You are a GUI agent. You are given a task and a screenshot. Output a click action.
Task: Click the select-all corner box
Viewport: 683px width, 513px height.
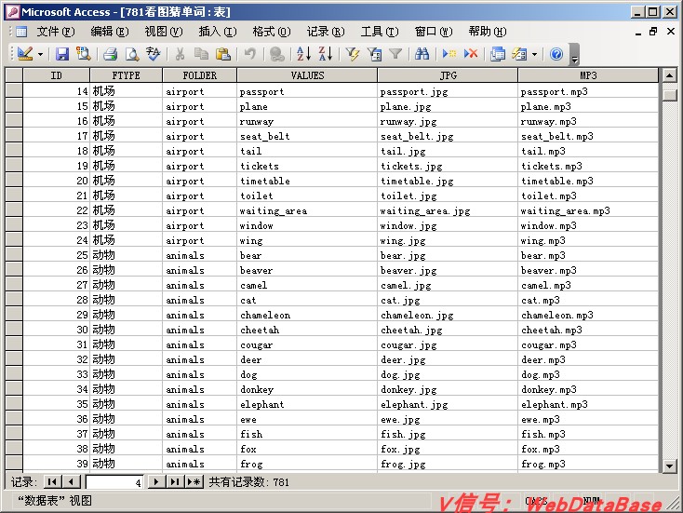click(x=14, y=75)
